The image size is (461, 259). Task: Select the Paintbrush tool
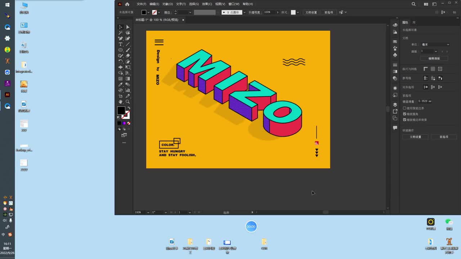point(128,50)
